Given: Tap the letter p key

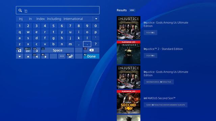Looking at the screenshot, I should click(96, 32).
